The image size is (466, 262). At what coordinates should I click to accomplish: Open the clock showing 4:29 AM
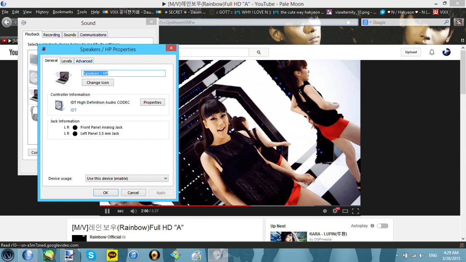click(x=451, y=255)
